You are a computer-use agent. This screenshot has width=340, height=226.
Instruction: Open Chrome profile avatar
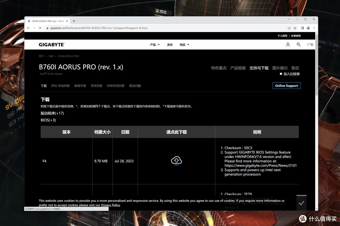pos(308,28)
